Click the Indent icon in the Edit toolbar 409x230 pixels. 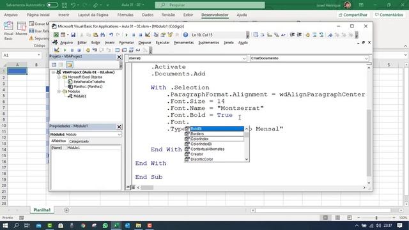click(292, 34)
